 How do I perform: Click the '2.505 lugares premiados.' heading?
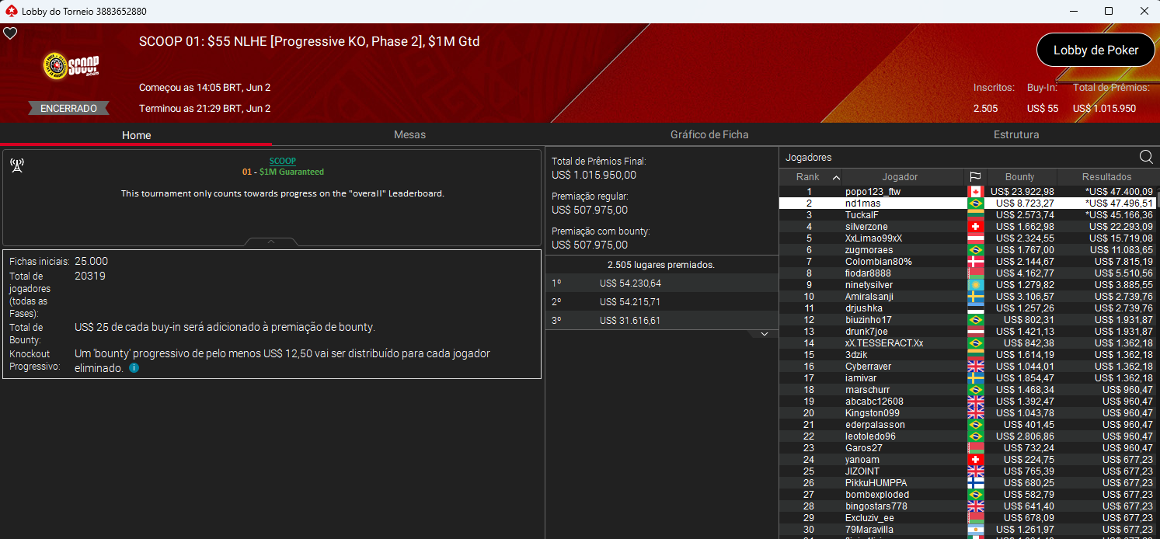tap(661, 265)
